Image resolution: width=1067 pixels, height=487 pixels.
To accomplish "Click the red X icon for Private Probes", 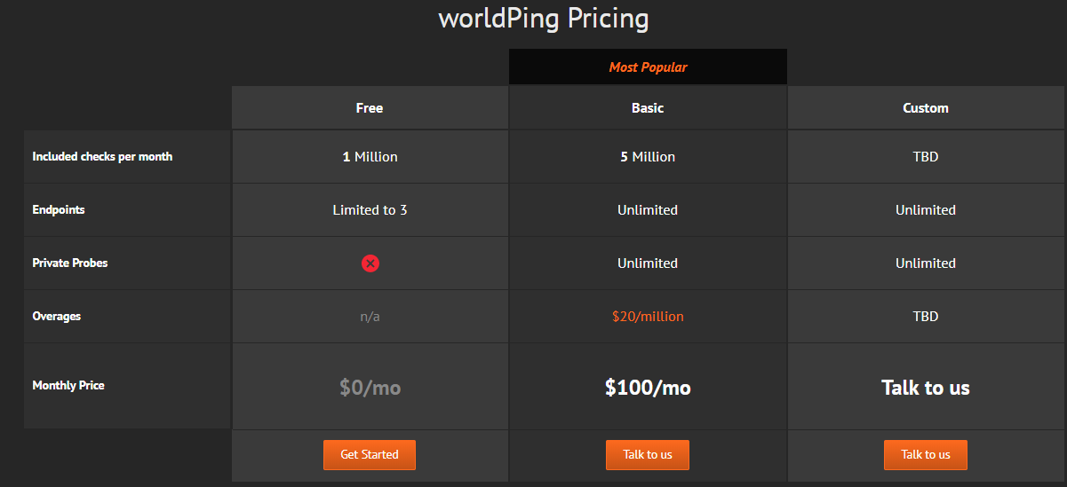I will [x=370, y=263].
